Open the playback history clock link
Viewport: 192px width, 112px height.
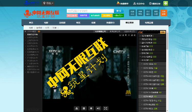click(155, 4)
